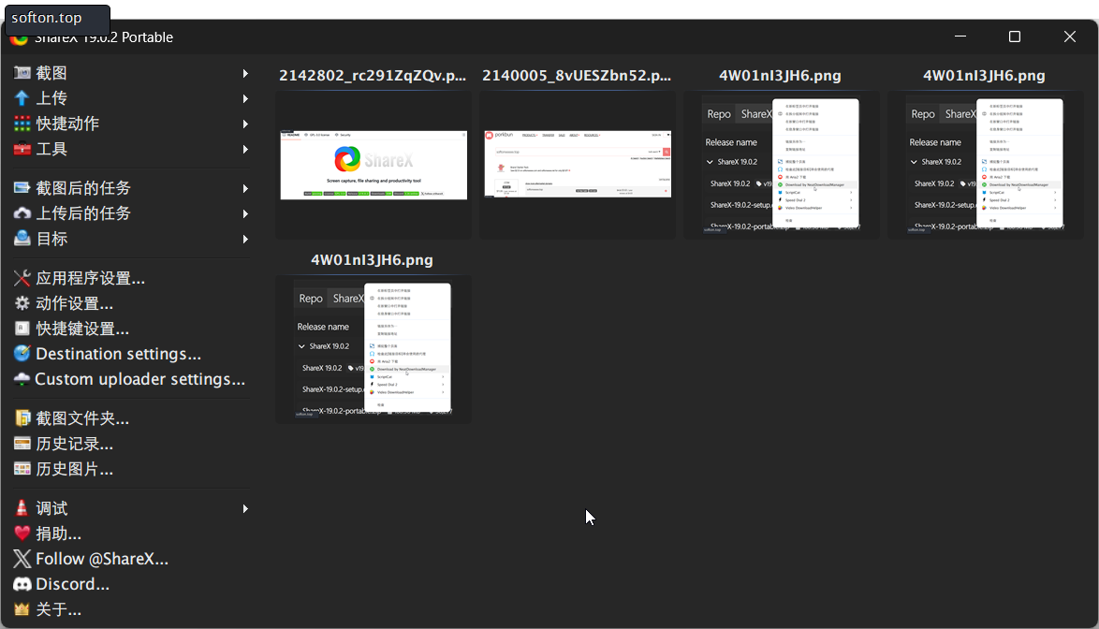Select the second-row 4W01nI3JH6.png thumbnail

pyautogui.click(x=374, y=349)
